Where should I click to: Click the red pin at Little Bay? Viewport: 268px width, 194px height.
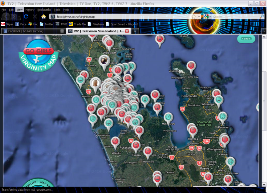(x=191, y=66)
